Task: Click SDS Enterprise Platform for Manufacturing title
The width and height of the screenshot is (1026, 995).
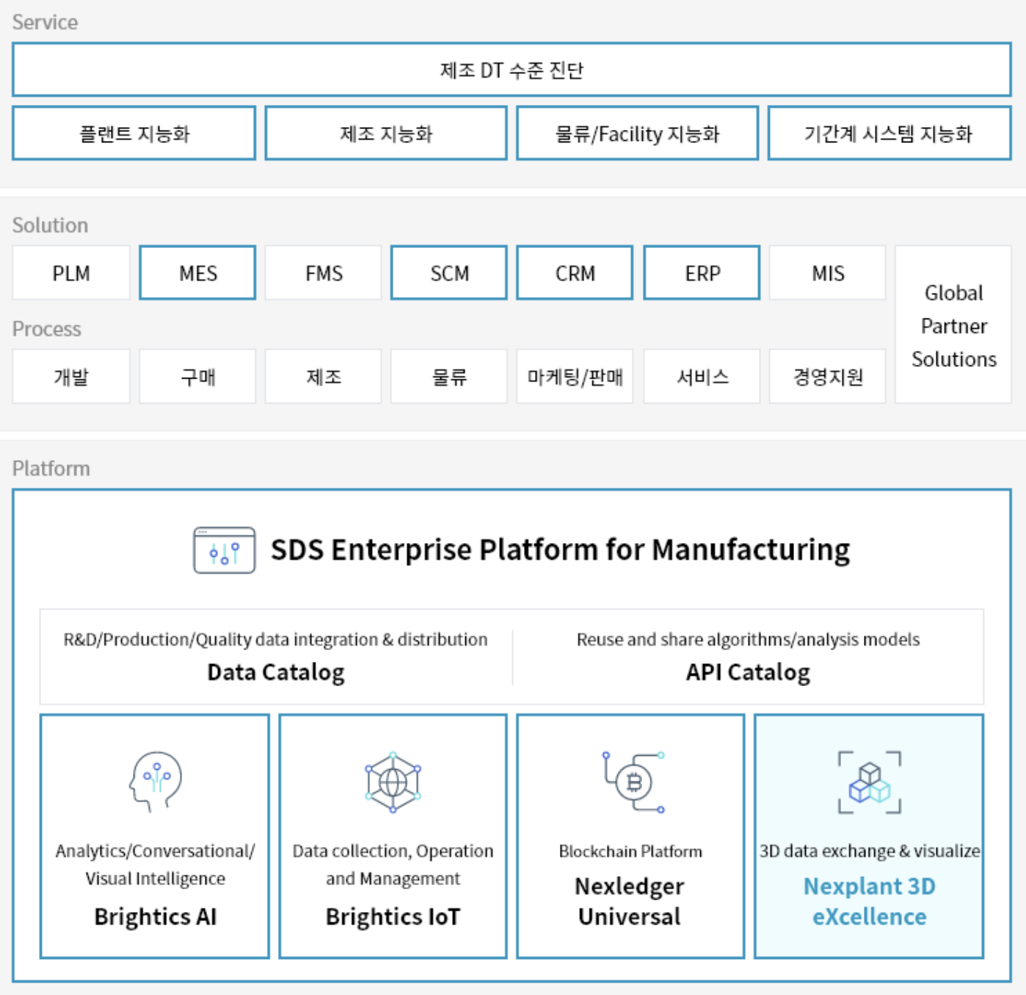Action: pos(561,550)
